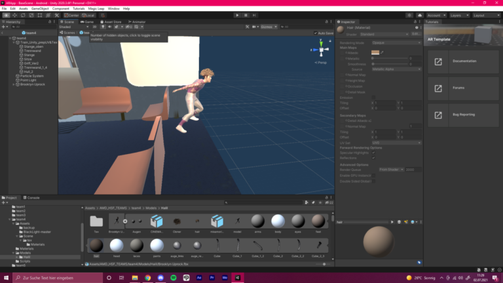This screenshot has width=503, height=283.
Task: Click the Bug Reporting external link icon
Action: (438, 114)
